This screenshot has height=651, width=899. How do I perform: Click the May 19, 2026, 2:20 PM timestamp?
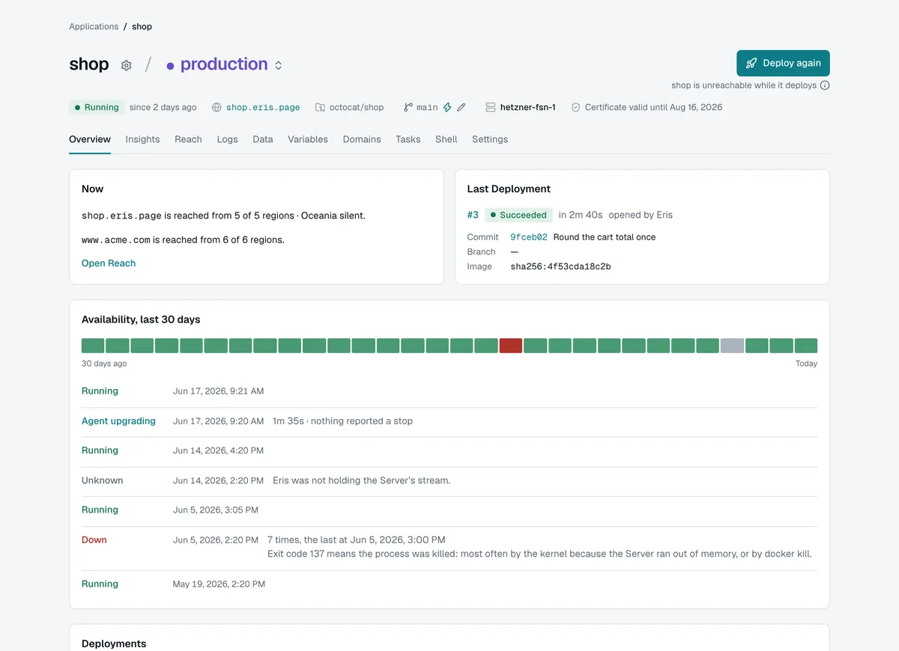click(219, 584)
